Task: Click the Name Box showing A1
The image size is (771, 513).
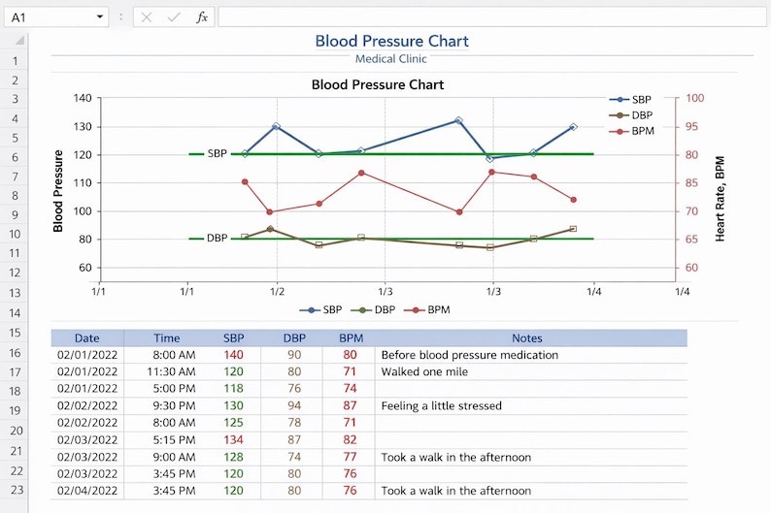Action: (x=56, y=17)
